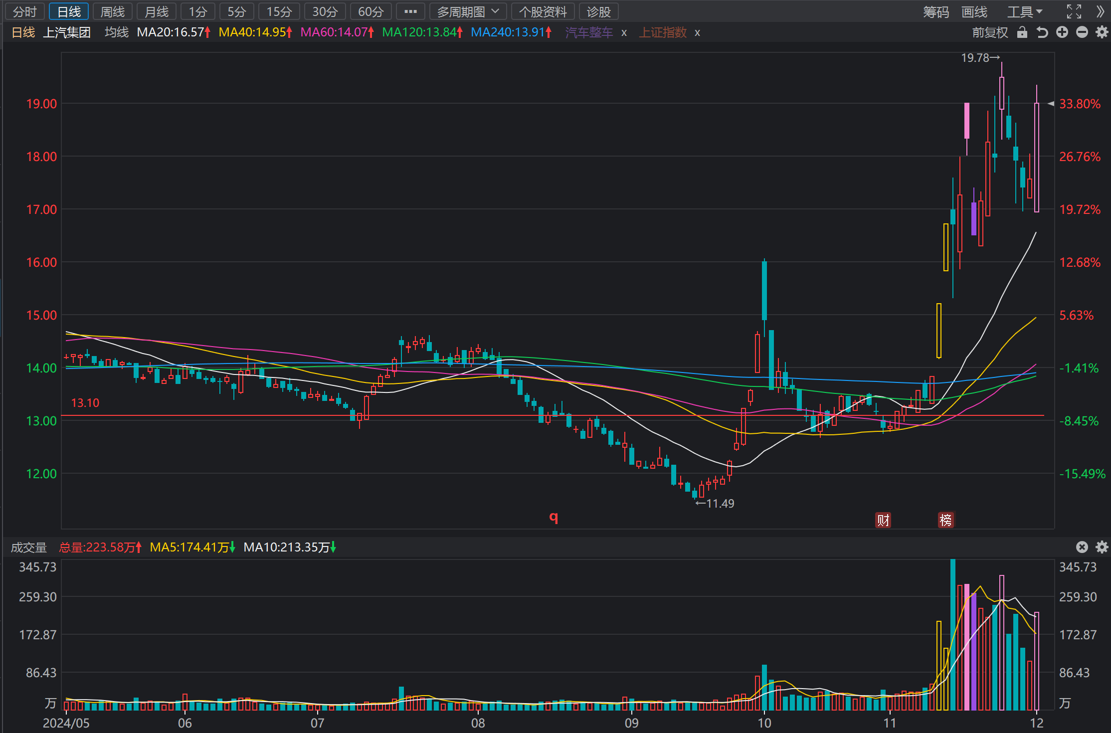
Task: Select the 15分 timeframe
Action: [279, 11]
